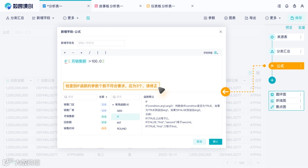Click the AI assistant icon in the toolbar
This screenshot has height=168, width=308.
coord(88,18)
